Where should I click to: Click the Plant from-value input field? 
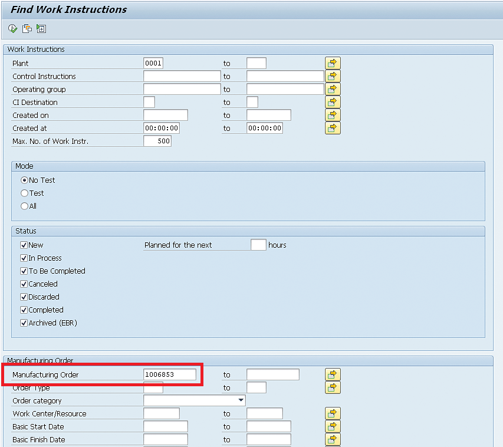153,63
